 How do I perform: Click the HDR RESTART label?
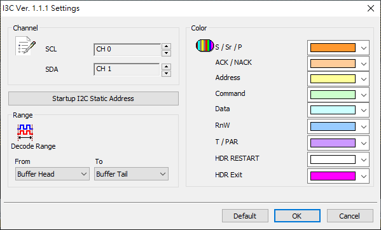point(237,158)
